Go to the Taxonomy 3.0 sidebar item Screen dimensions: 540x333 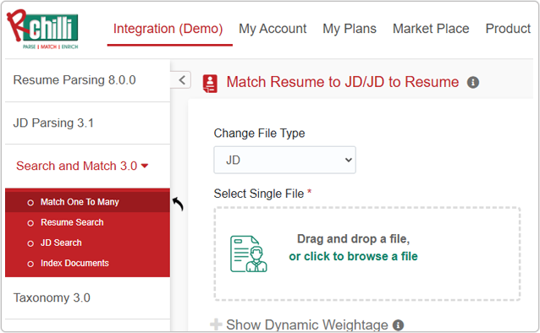click(x=52, y=298)
